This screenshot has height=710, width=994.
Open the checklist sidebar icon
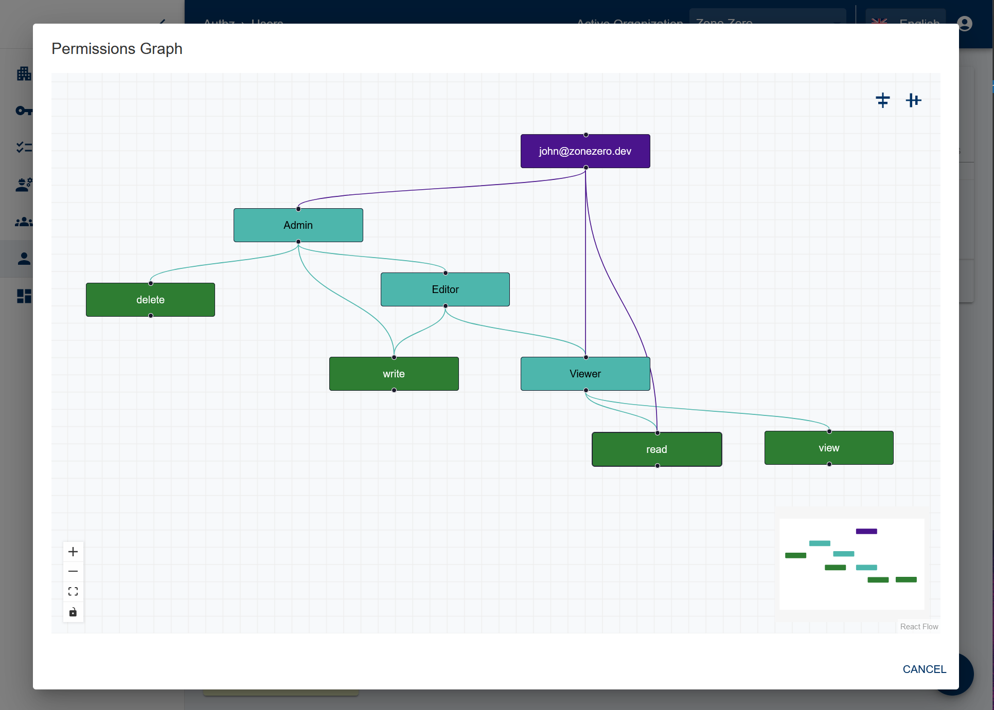pos(24,148)
